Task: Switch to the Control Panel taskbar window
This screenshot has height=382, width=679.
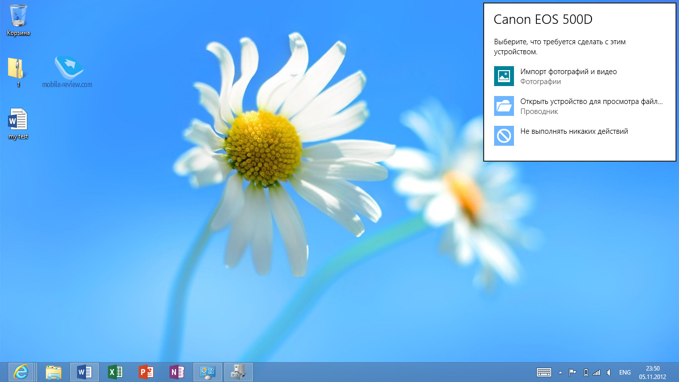Action: pyautogui.click(x=207, y=372)
